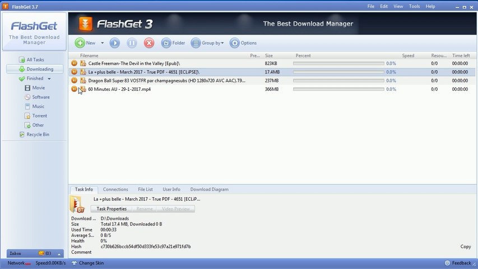Open Movie category in sidebar
Viewport: 478px width, 269px height.
coord(35,88)
